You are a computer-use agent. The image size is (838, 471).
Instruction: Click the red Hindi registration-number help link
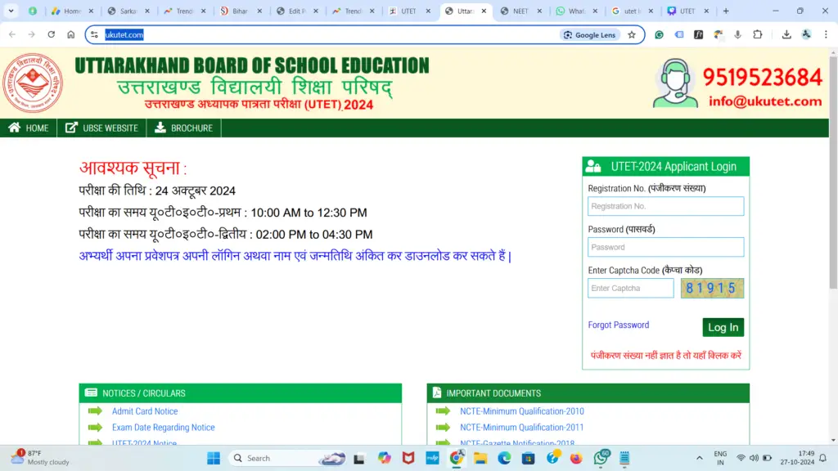666,356
